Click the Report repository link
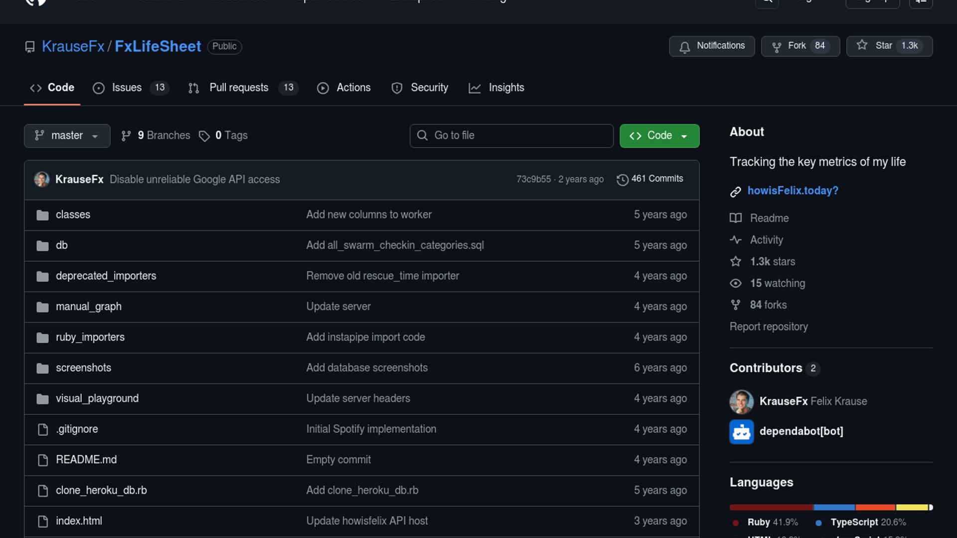 tap(769, 327)
